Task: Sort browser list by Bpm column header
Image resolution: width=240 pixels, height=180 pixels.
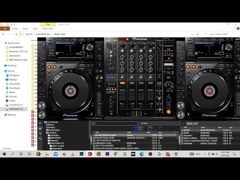Action: click(x=148, y=132)
